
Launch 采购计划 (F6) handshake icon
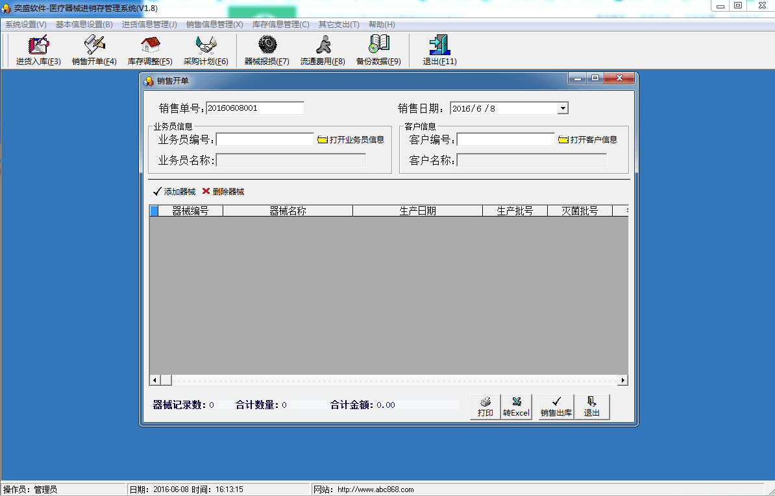[206, 51]
